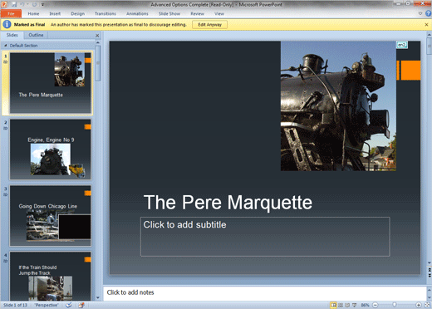Click the 'The Pere Marquette' title text
The image size is (432, 309).
click(228, 203)
